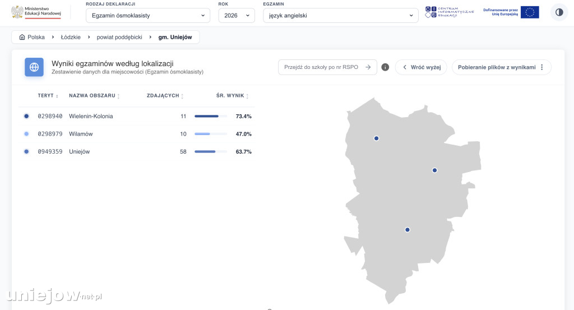Click the 47.0% result bar
Image resolution: width=574 pixels, height=310 pixels.
[211, 134]
